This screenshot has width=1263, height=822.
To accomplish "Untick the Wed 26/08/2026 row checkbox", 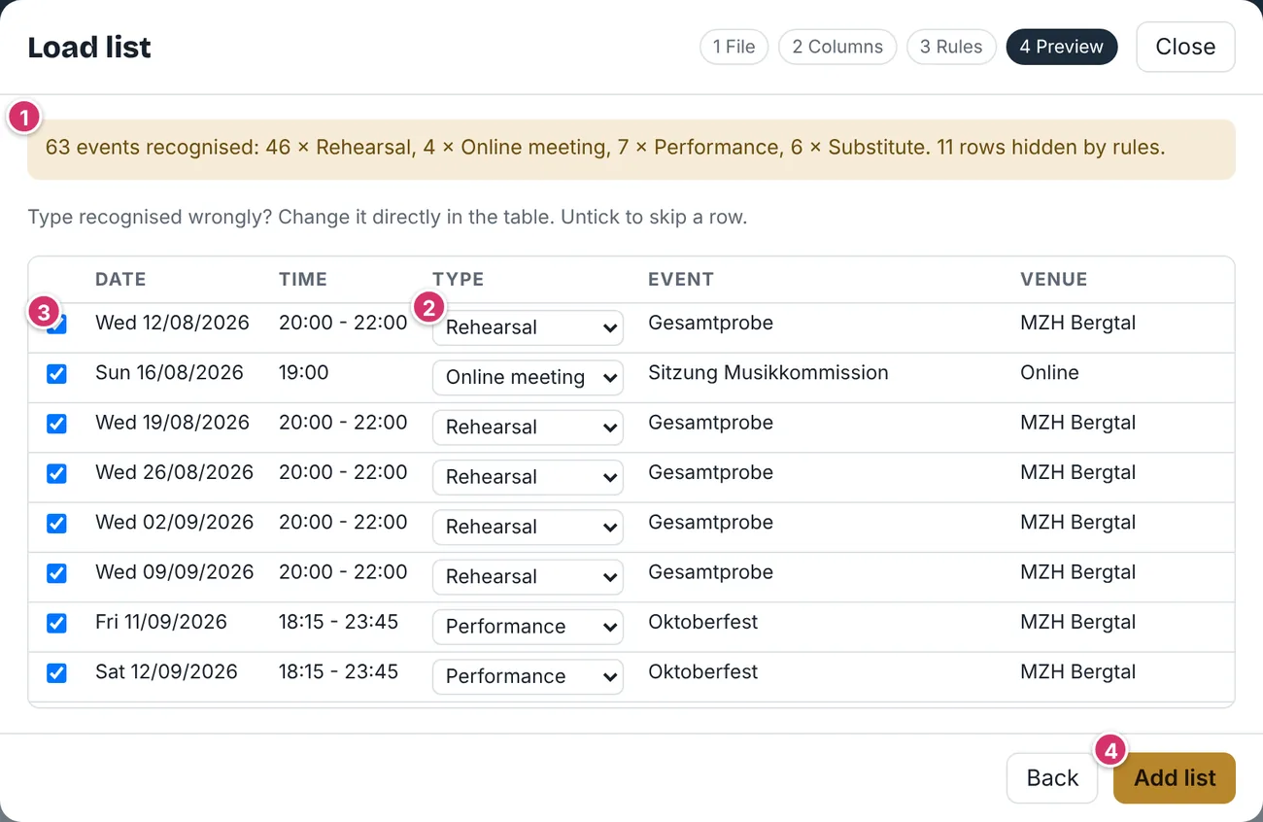I will (57, 473).
